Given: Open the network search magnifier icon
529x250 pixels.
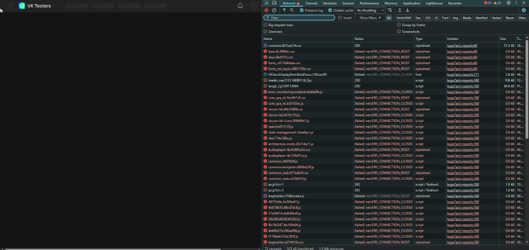Looking at the screenshot, I should 292,10.
